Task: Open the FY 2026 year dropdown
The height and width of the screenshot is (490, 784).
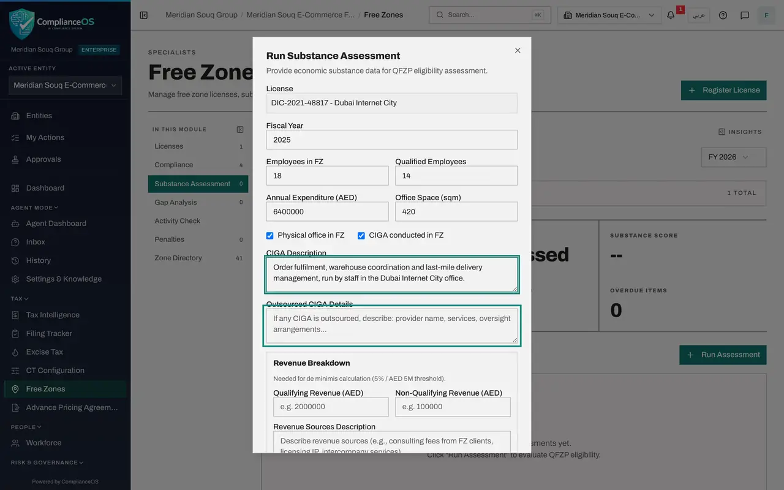Action: click(x=733, y=157)
